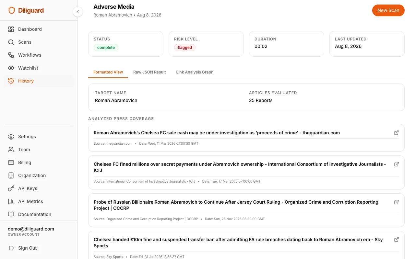This screenshot has width=415, height=259.
Task: Start a New Scan
Action: pyautogui.click(x=388, y=10)
